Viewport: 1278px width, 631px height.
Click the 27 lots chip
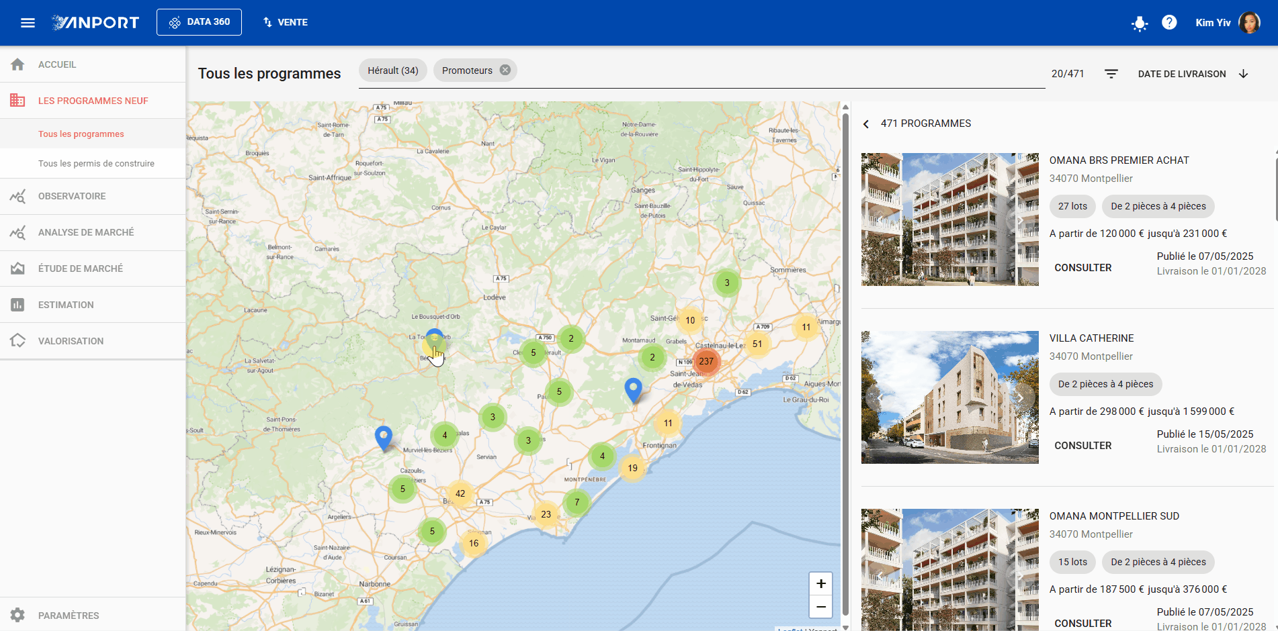tap(1072, 206)
